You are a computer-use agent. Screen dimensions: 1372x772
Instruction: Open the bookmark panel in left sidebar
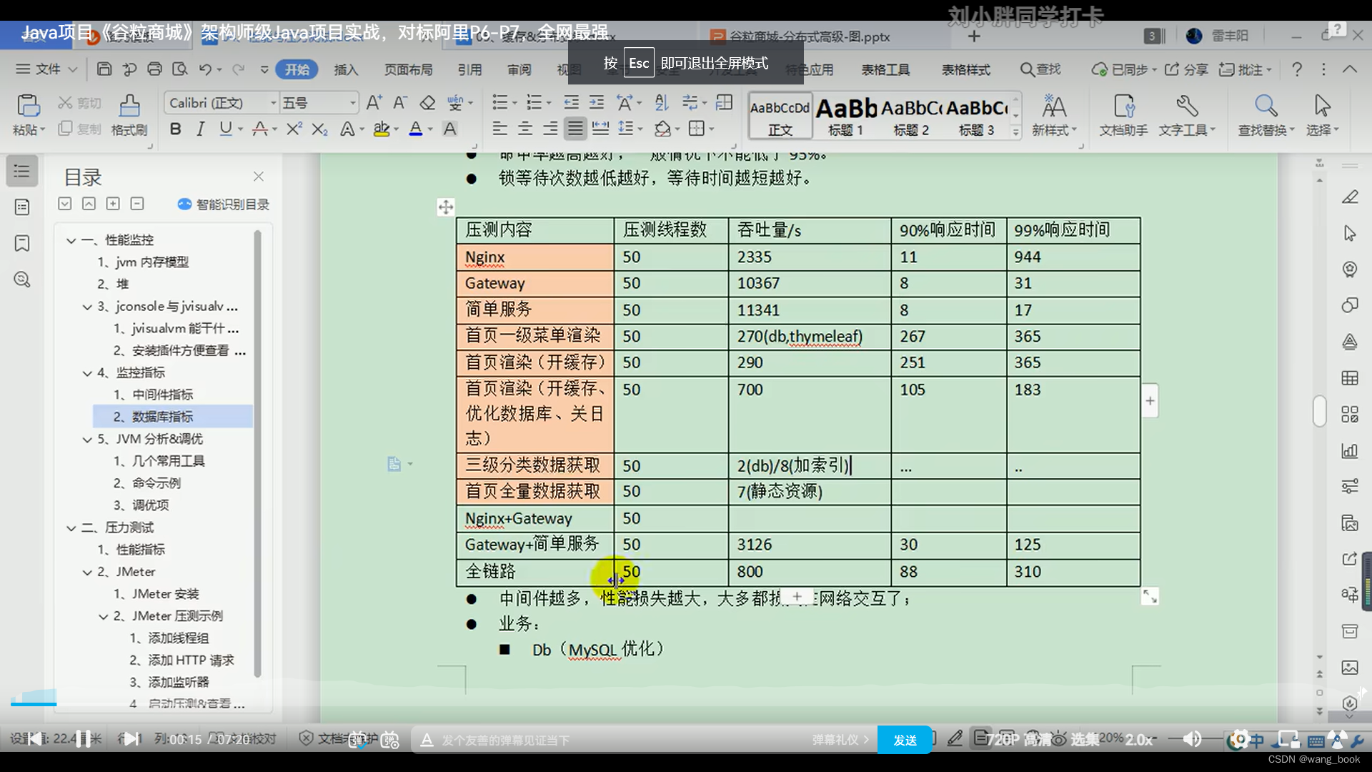click(x=22, y=243)
